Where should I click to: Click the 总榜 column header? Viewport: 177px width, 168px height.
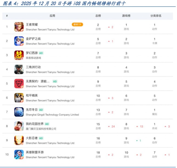(x=98, y=16)
